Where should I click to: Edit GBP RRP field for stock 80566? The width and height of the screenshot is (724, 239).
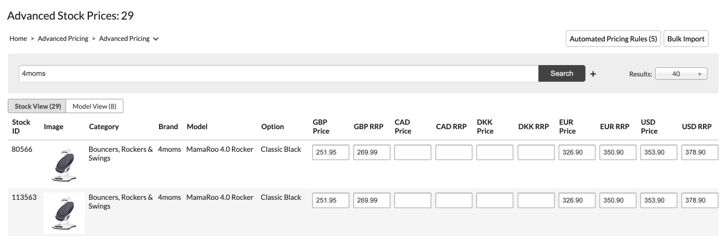click(x=372, y=152)
